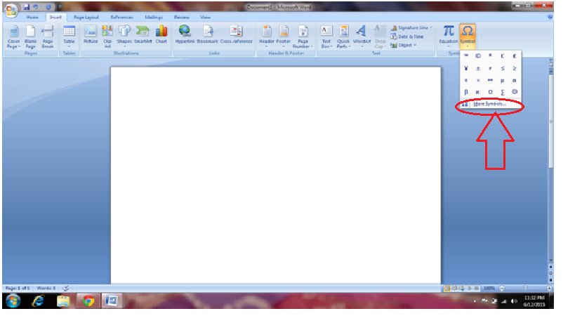Viewport: 575px width, 323px height.
Task: Insert a Page Break
Action: point(48,37)
